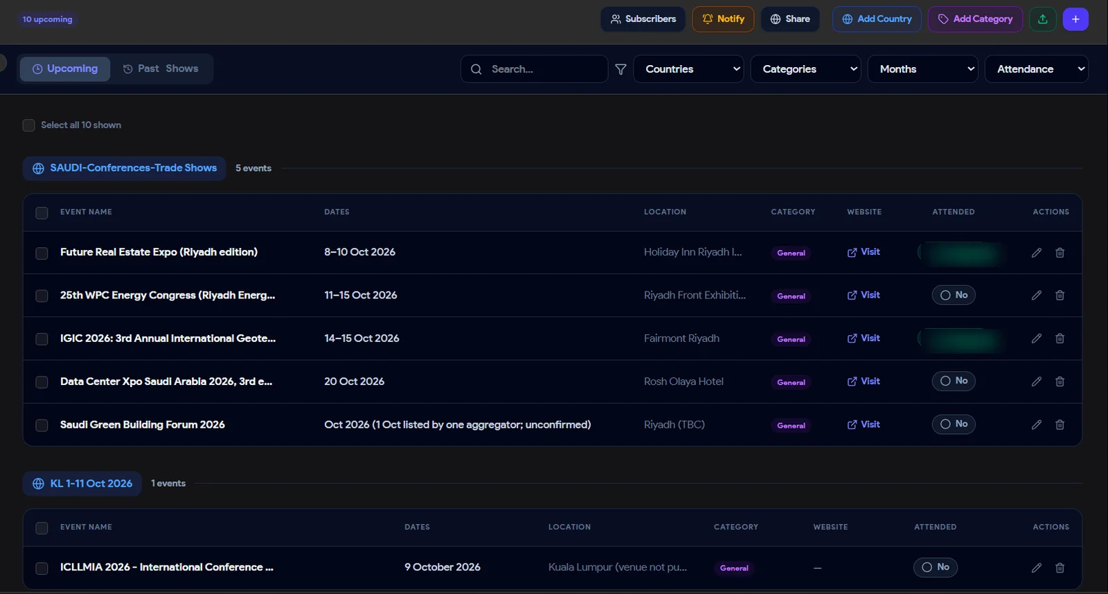The image size is (1108, 594).
Task: Check 25th WPC Energy Congress row checkbox
Action: (42, 296)
